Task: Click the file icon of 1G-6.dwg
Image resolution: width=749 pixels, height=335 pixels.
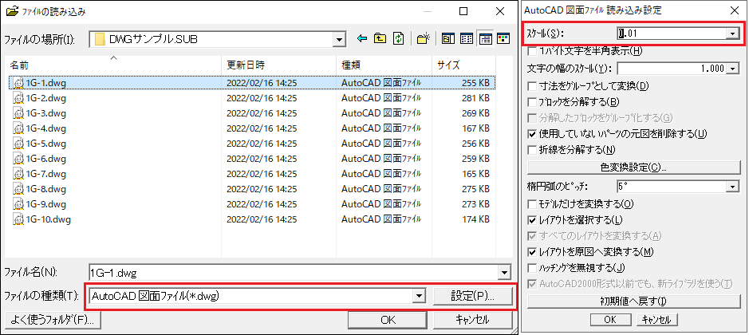Action: 18,160
